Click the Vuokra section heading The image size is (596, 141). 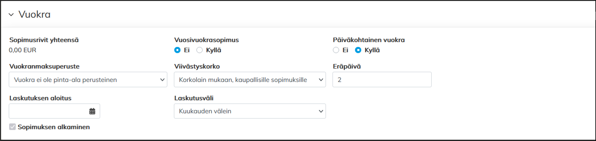pyautogui.click(x=34, y=15)
